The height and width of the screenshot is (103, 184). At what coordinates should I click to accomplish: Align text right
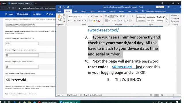coord(112,21)
